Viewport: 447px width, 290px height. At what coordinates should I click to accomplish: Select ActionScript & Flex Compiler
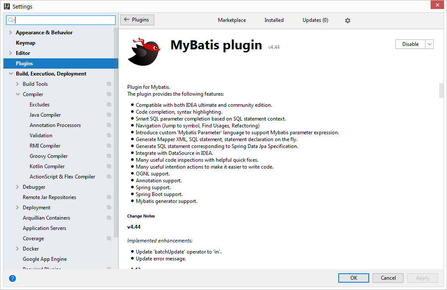62,176
